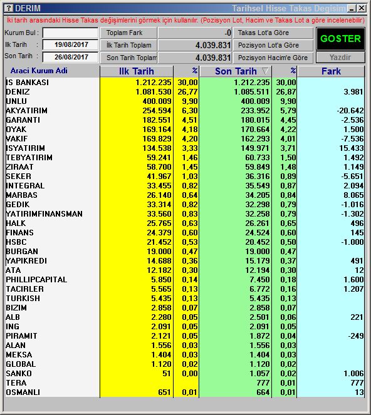Focus the Kurum Bul search field
This screenshot has height=415, width=371.
(70, 33)
